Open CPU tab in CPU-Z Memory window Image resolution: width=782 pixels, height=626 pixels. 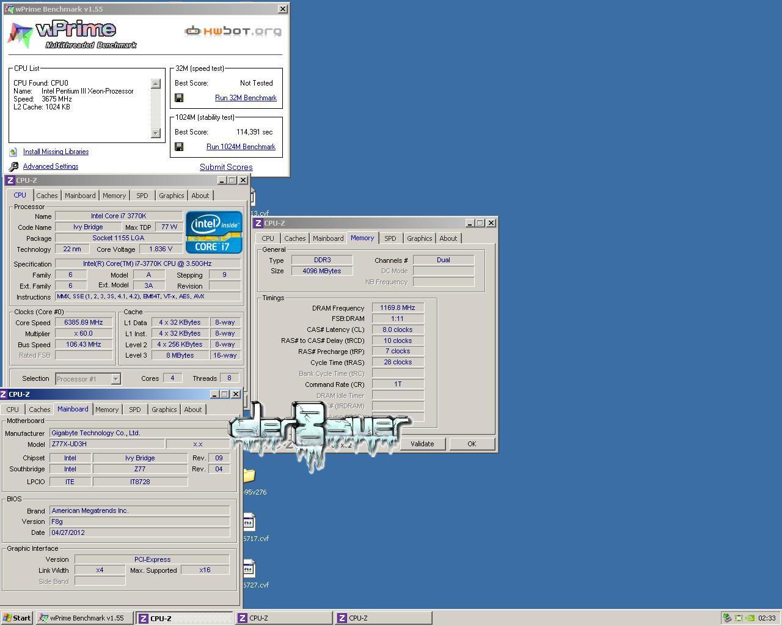[x=268, y=238]
